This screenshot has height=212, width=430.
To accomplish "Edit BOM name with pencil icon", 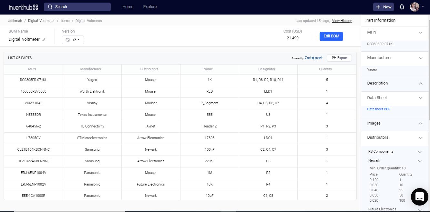I will click(44, 40).
